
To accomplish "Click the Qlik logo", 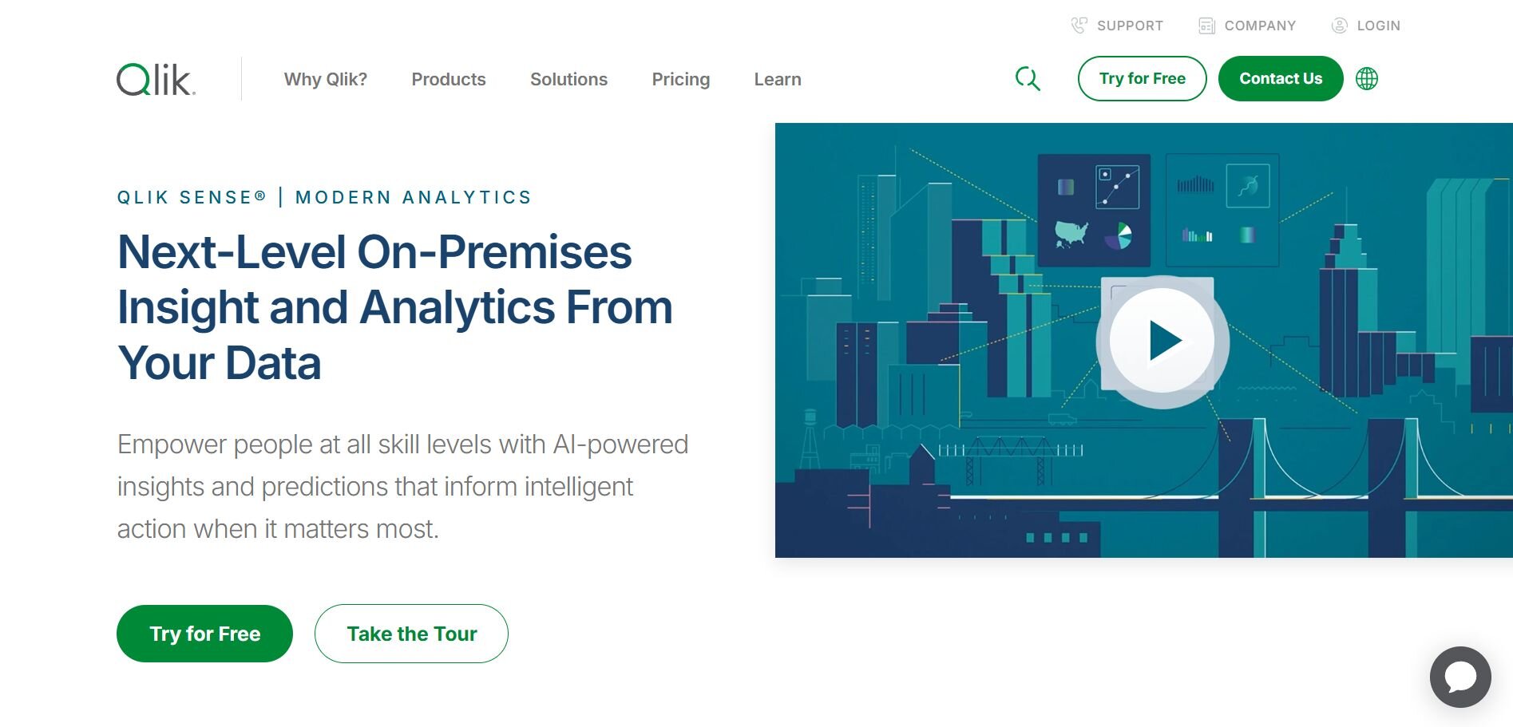I will [x=156, y=79].
